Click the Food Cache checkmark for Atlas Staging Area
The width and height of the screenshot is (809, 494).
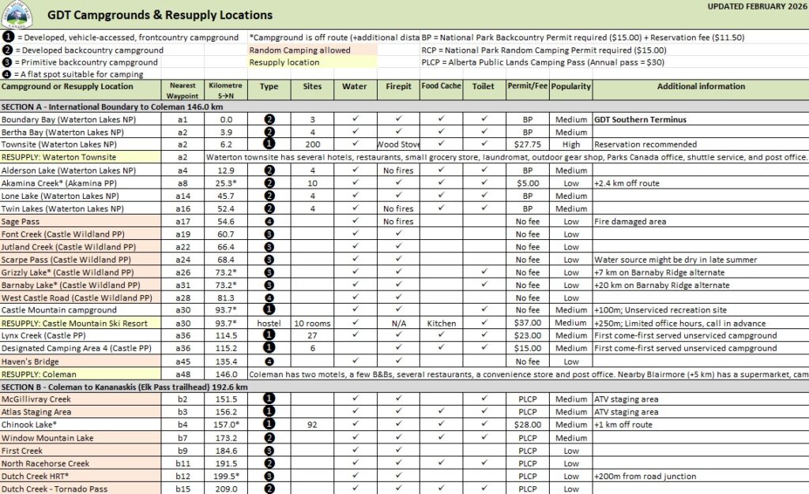[x=441, y=412]
